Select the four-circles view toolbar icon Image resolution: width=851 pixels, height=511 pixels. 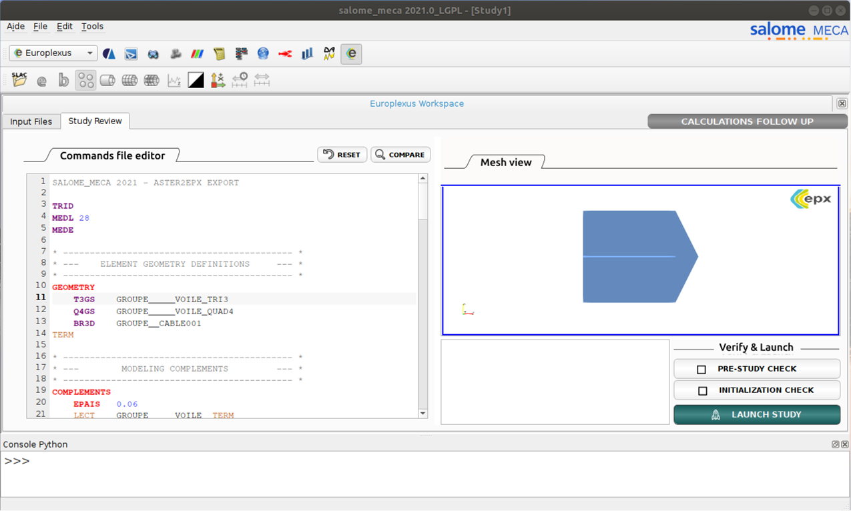(x=85, y=80)
